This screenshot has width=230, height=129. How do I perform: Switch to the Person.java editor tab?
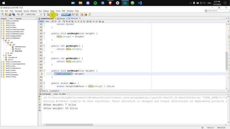tap(74, 19)
